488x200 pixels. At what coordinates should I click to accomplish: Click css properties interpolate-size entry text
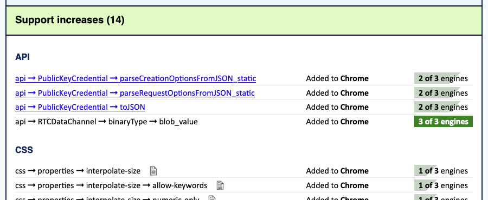pyautogui.click(x=78, y=171)
